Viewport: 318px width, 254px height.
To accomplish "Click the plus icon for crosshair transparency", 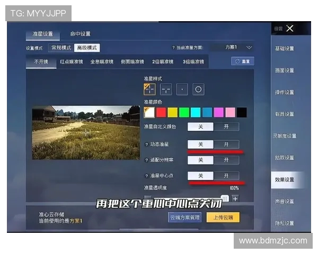I will [x=235, y=199].
